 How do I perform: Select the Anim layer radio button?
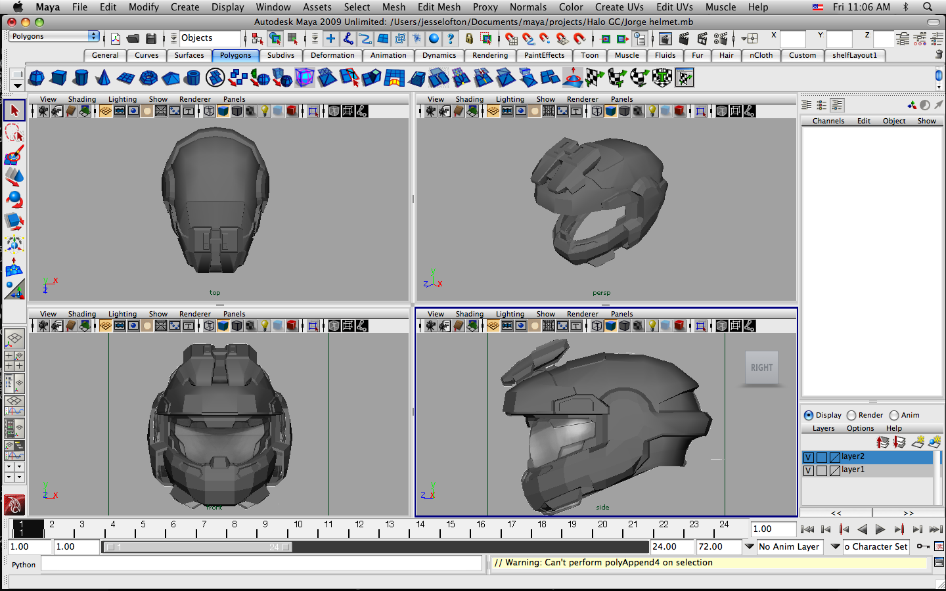(x=894, y=415)
